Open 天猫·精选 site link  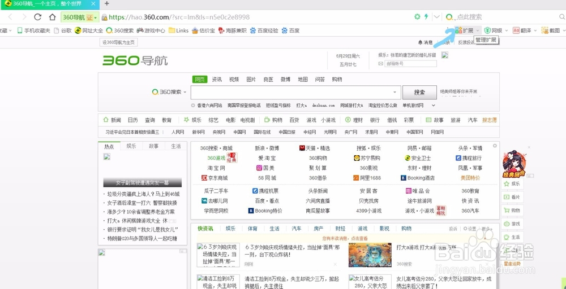click(314, 148)
